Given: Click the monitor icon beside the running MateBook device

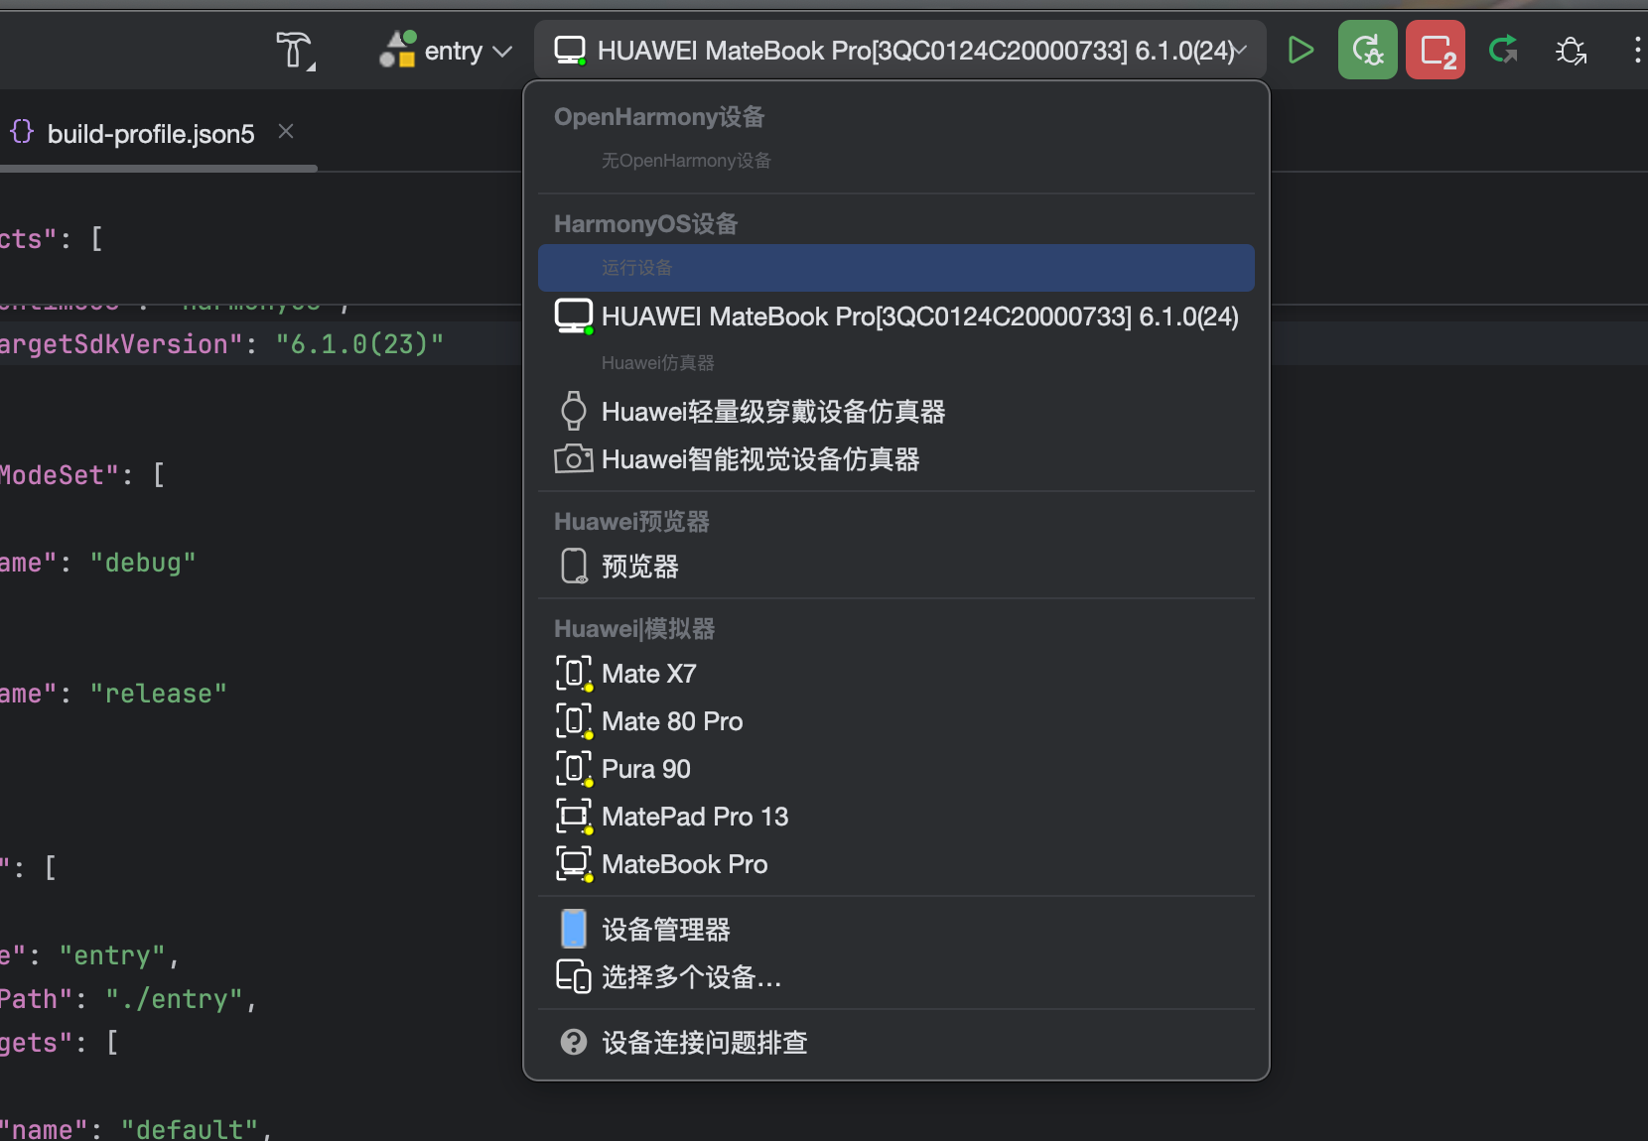Looking at the screenshot, I should click(x=574, y=316).
